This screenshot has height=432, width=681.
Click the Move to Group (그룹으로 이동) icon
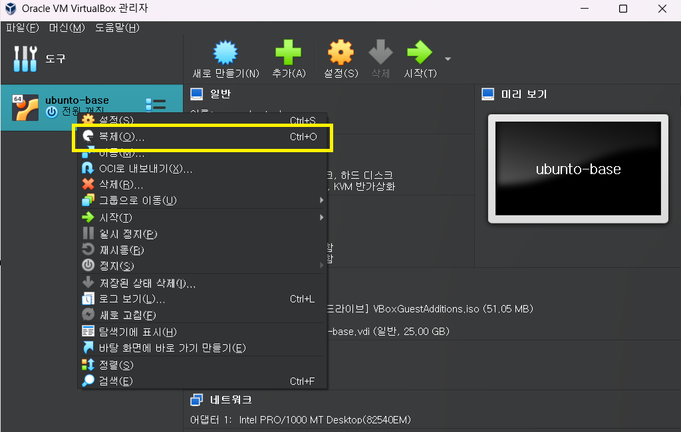(88, 200)
